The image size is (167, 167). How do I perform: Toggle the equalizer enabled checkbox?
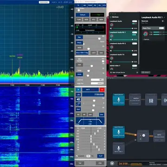point(77,156)
